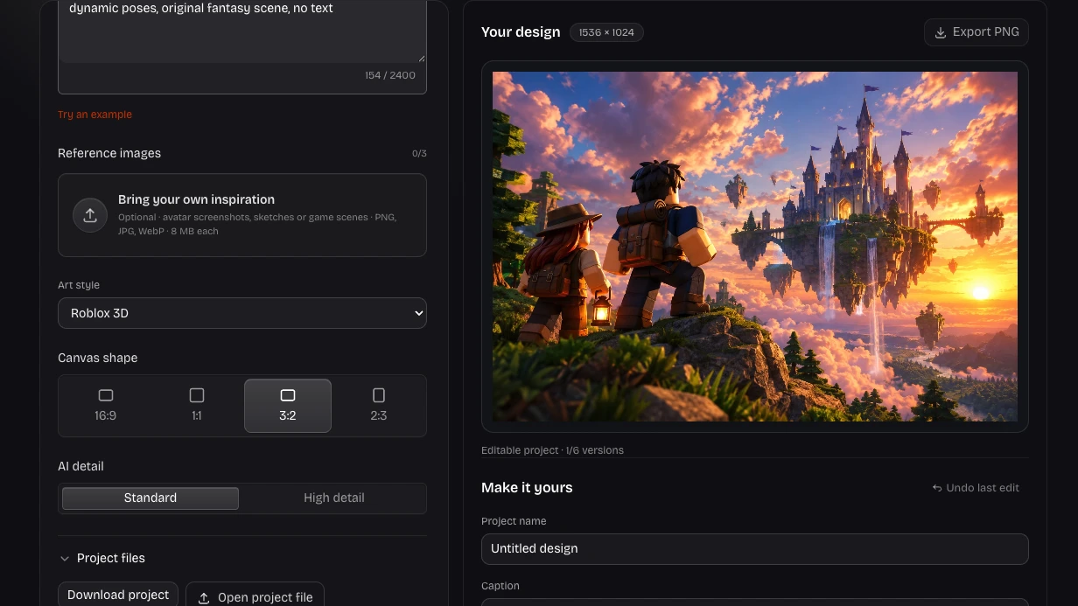Screen dimensions: 1078x606
Task: Click the Open project file upload icon
Action: pyautogui.click(x=204, y=598)
